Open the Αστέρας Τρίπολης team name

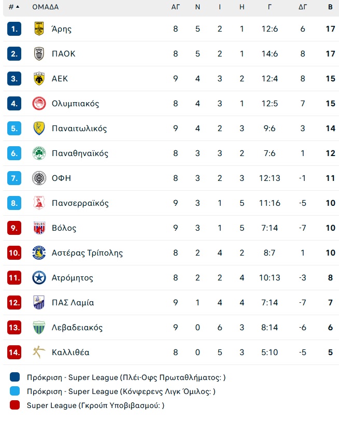87,253
